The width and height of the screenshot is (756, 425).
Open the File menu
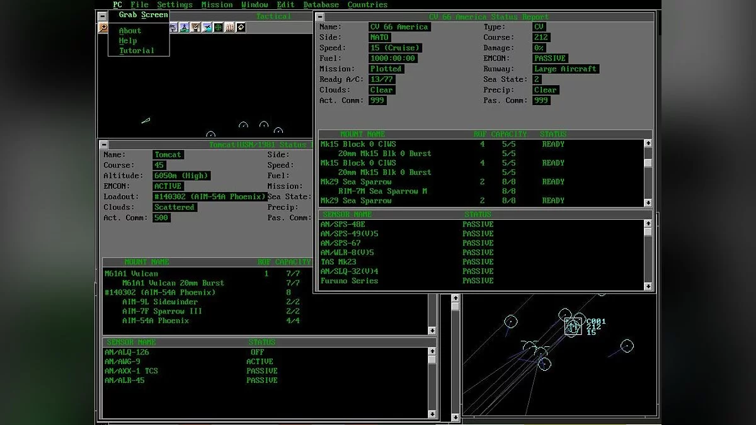(139, 4)
